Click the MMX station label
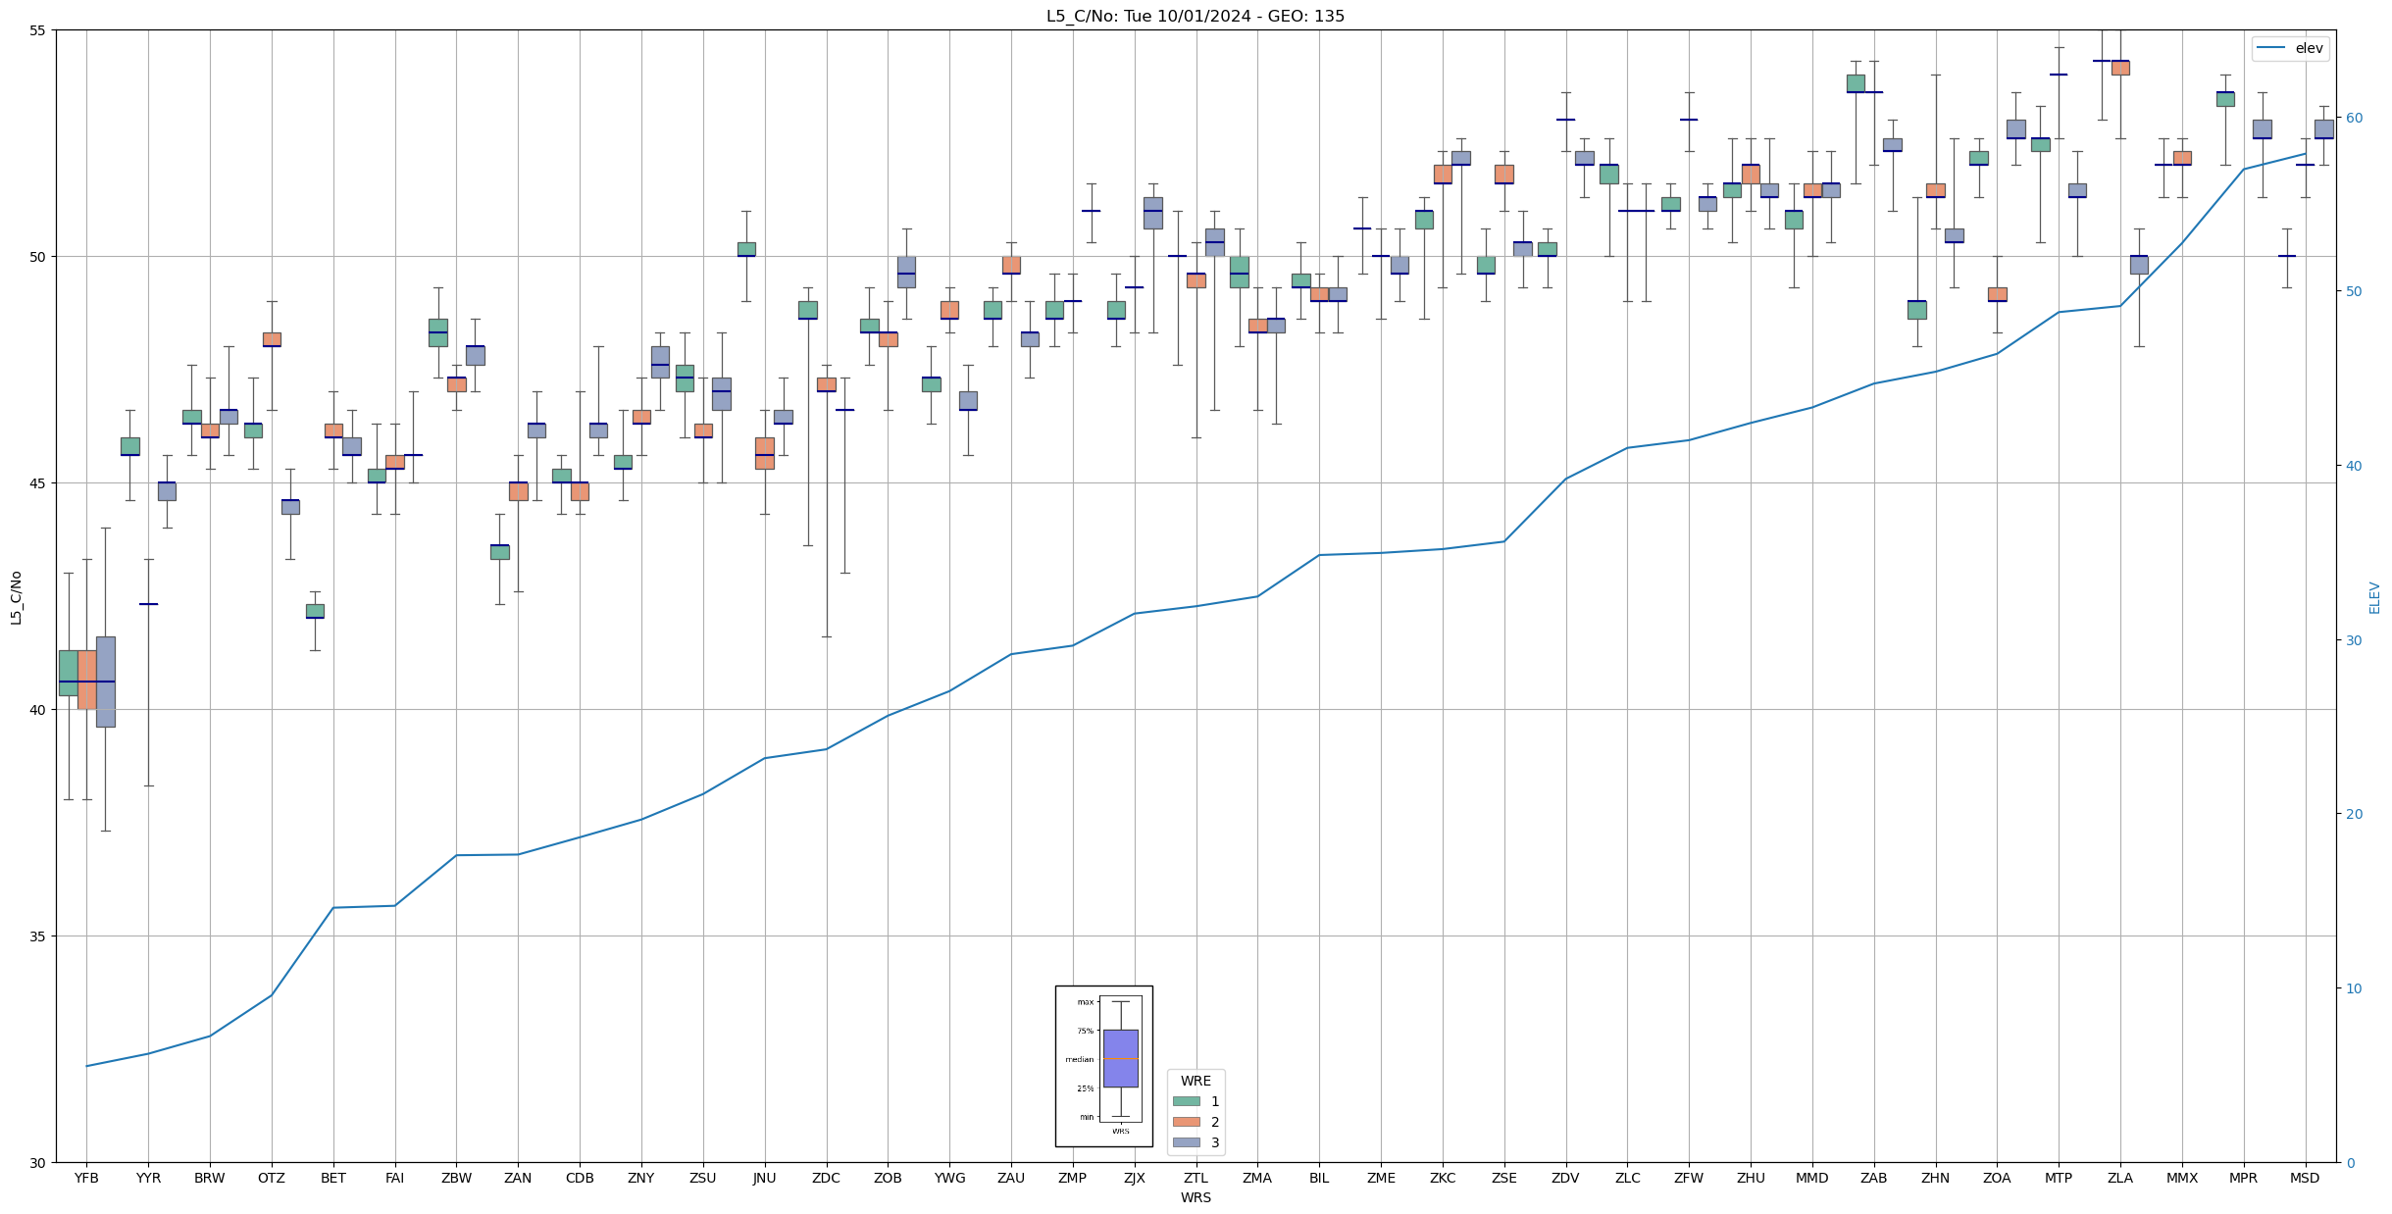Image resolution: width=2392 pixels, height=1214 pixels. coord(2182,1178)
